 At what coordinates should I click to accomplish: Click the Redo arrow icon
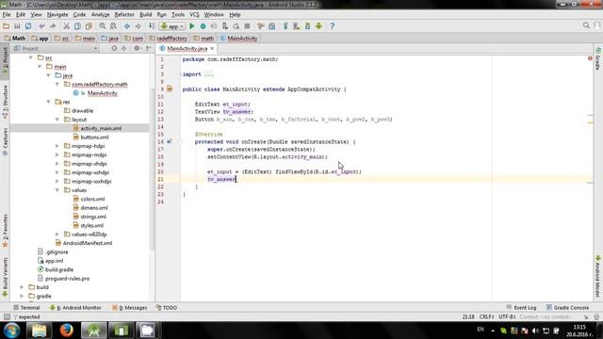pyautogui.click(x=53, y=26)
